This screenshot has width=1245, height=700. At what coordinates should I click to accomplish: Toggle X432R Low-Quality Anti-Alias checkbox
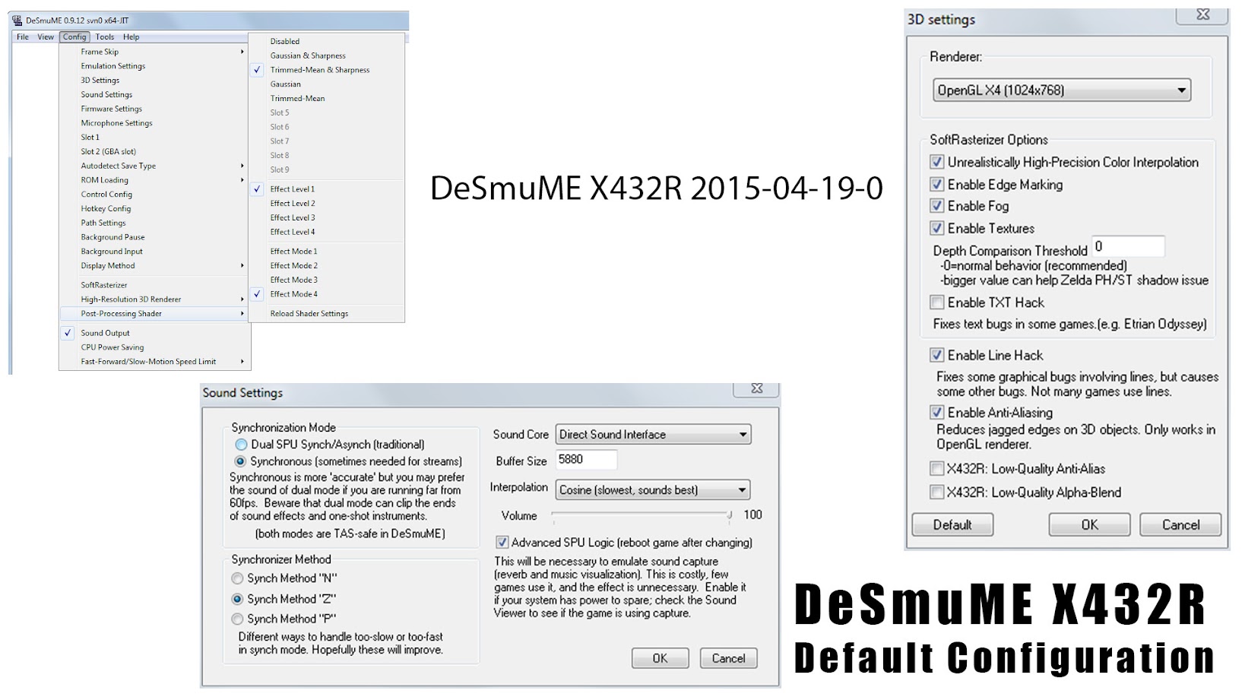pyautogui.click(x=937, y=469)
